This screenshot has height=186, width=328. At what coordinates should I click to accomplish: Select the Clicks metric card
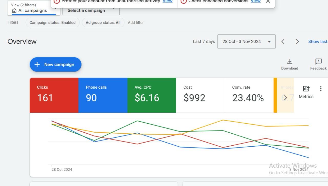(x=54, y=95)
